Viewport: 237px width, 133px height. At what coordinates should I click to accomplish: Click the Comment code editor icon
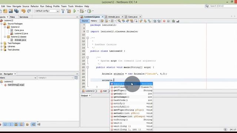pos(174,21)
